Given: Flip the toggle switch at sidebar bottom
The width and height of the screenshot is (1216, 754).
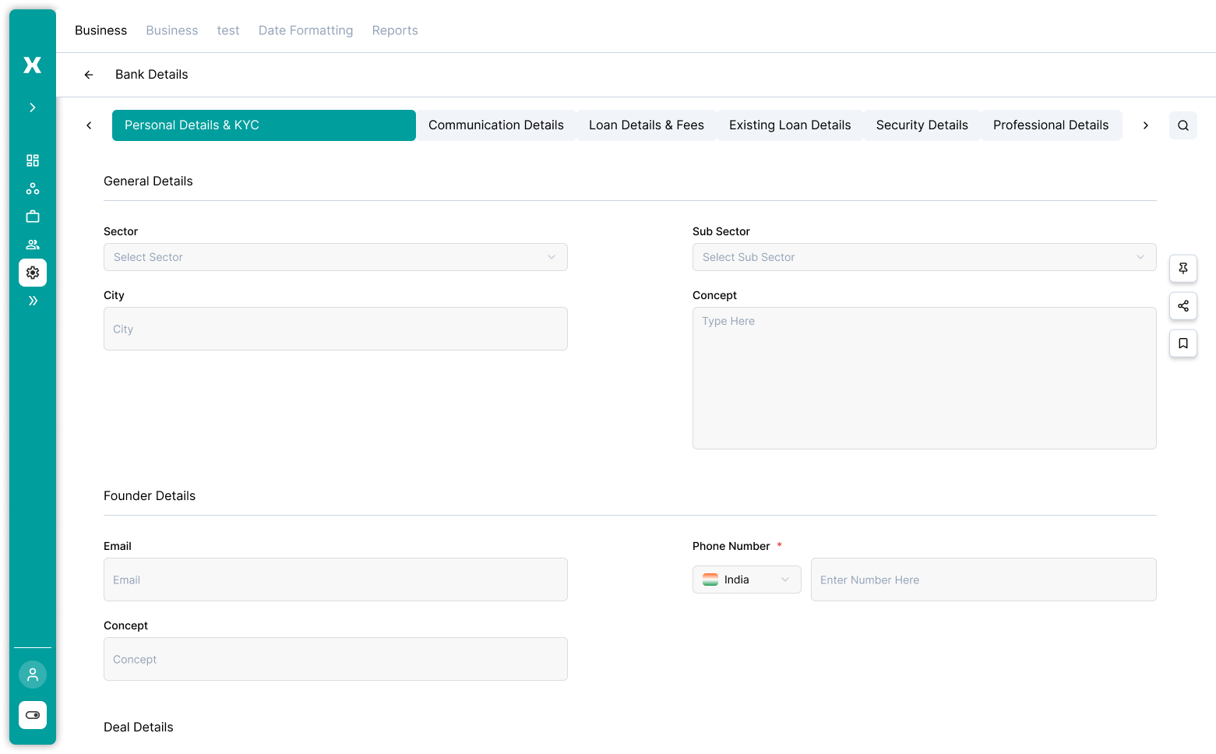Looking at the screenshot, I should click(32, 714).
